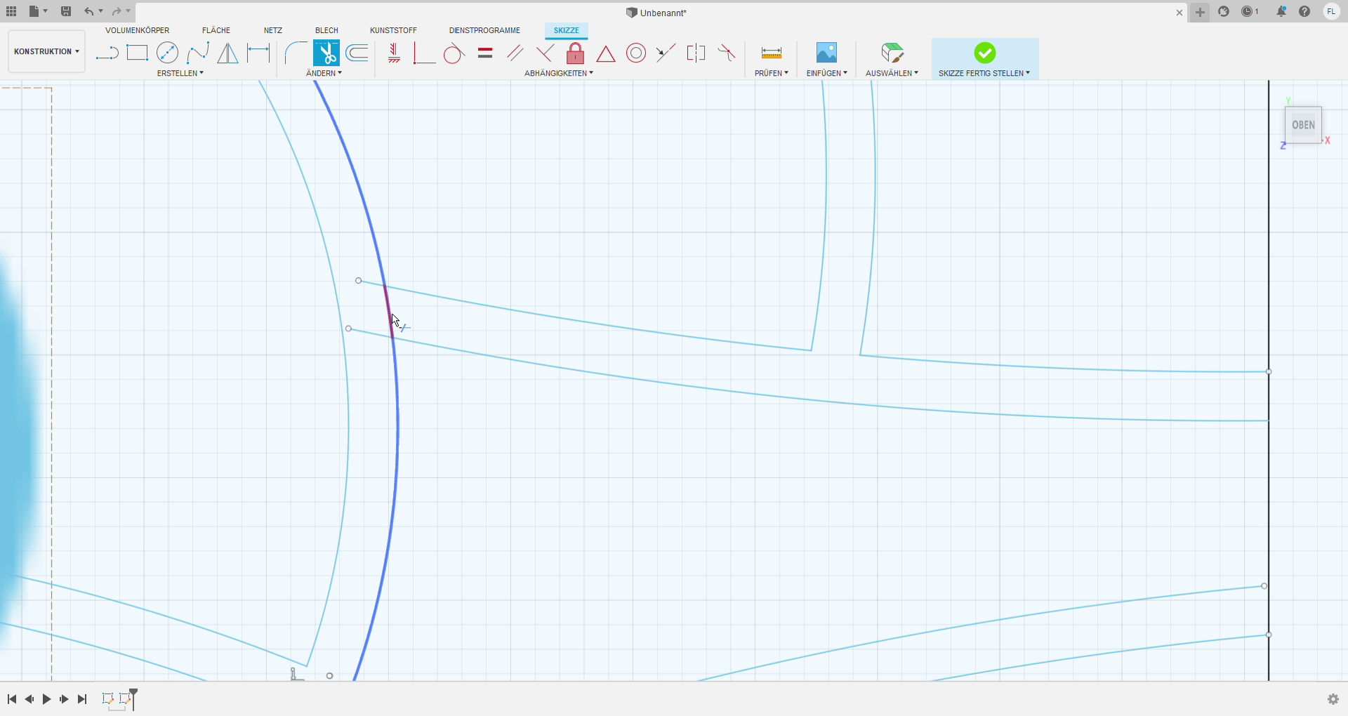Viewport: 1348px width, 716px height.
Task: Apply the Perpendicular constraint
Action: click(x=545, y=53)
